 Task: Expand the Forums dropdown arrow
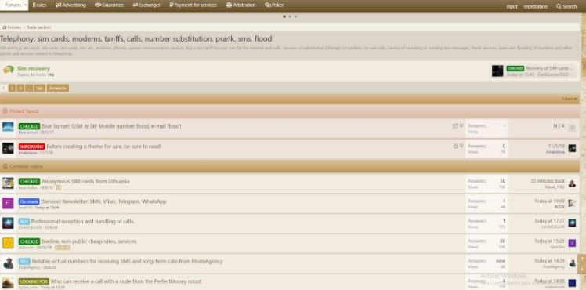pyautogui.click(x=25, y=5)
